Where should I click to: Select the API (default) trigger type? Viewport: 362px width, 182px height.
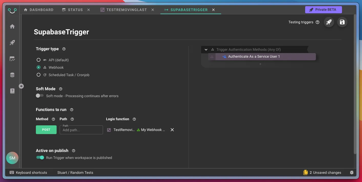[38, 60]
